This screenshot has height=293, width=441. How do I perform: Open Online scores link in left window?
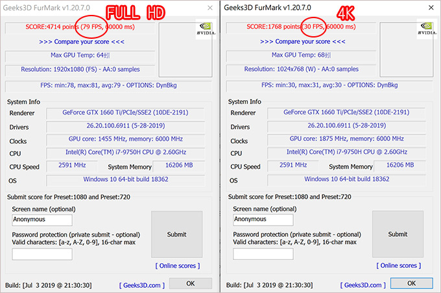point(178,266)
